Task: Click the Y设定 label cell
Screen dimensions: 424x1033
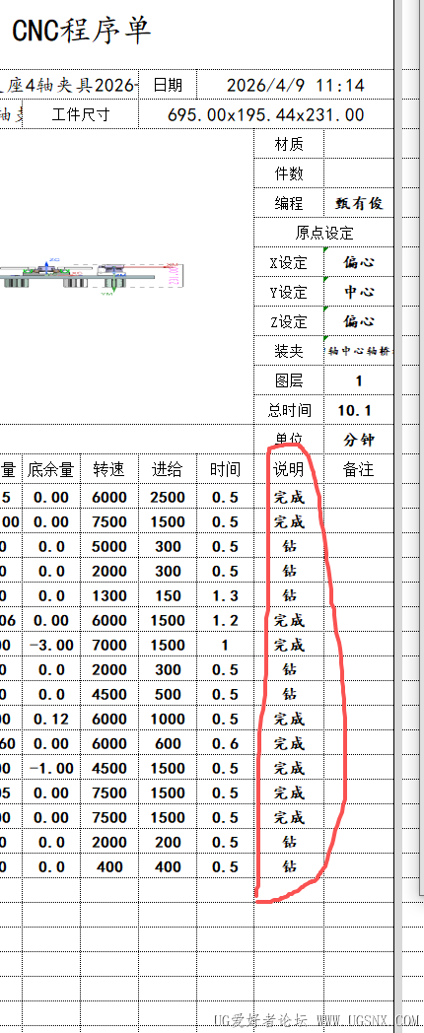Action: pos(289,293)
